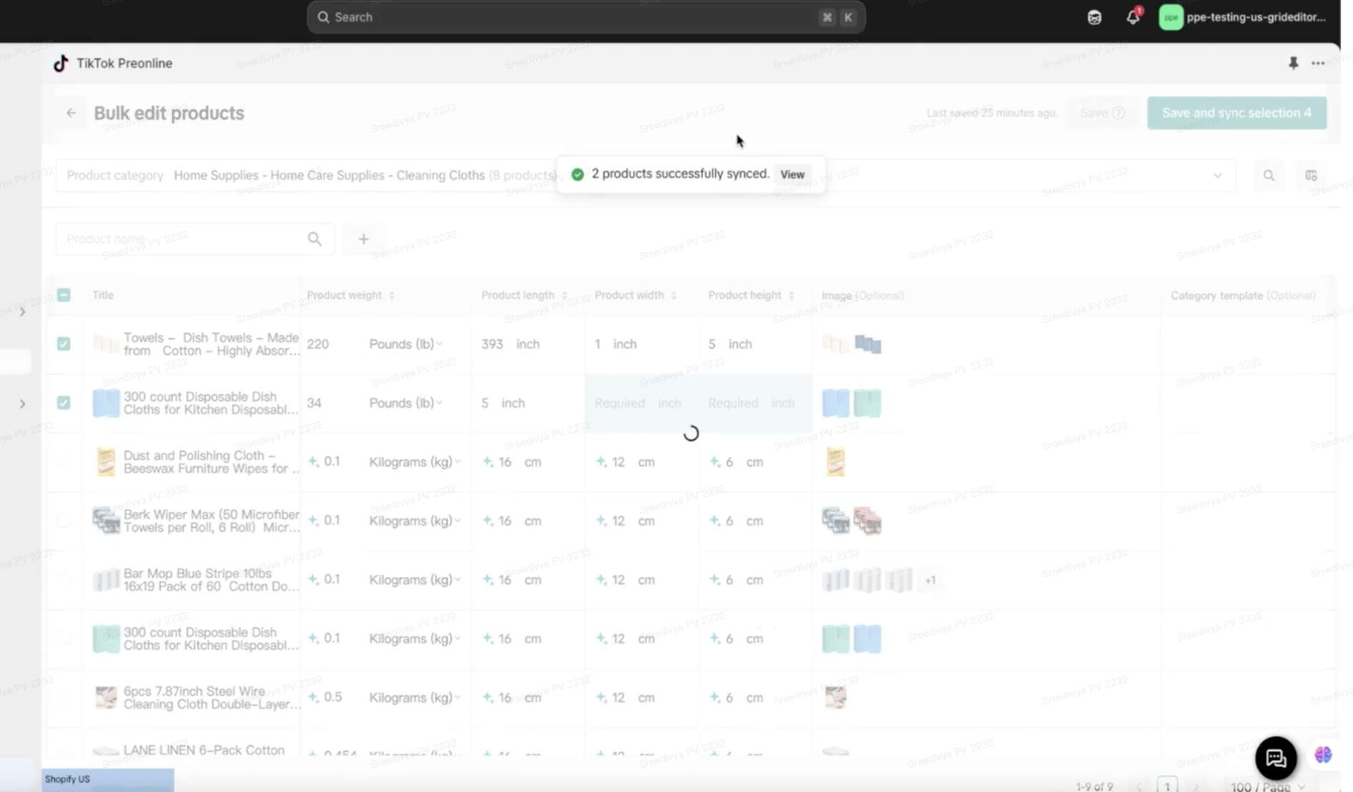Click Save and sync selection button
This screenshot has width=1353, height=792.
[1237, 113]
